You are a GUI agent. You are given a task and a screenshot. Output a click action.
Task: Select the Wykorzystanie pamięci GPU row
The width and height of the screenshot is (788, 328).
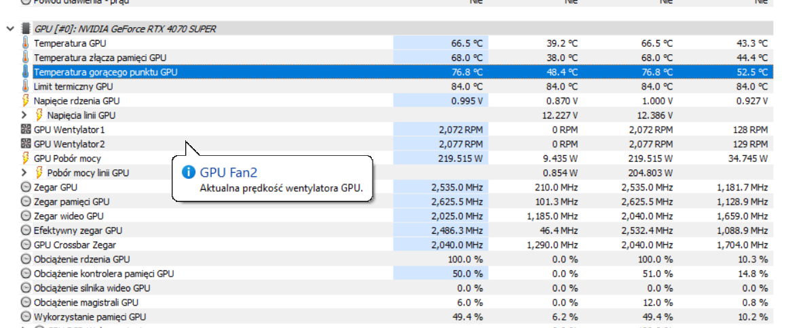click(x=90, y=316)
